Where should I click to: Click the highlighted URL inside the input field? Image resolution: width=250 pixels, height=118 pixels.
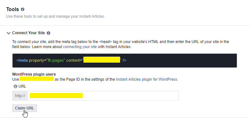pyautogui.click(x=56, y=96)
